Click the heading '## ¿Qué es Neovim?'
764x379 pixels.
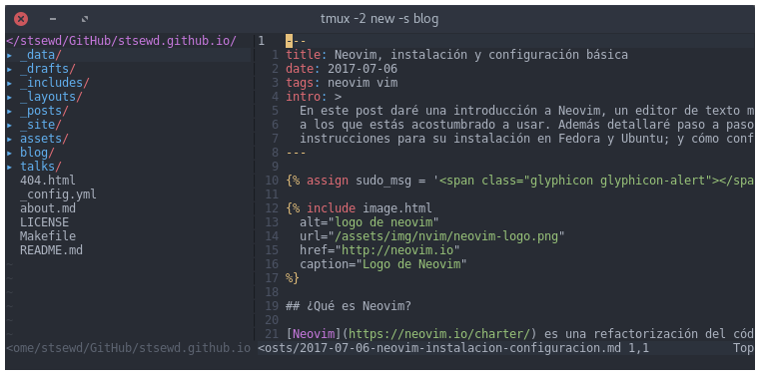pyautogui.click(x=349, y=306)
